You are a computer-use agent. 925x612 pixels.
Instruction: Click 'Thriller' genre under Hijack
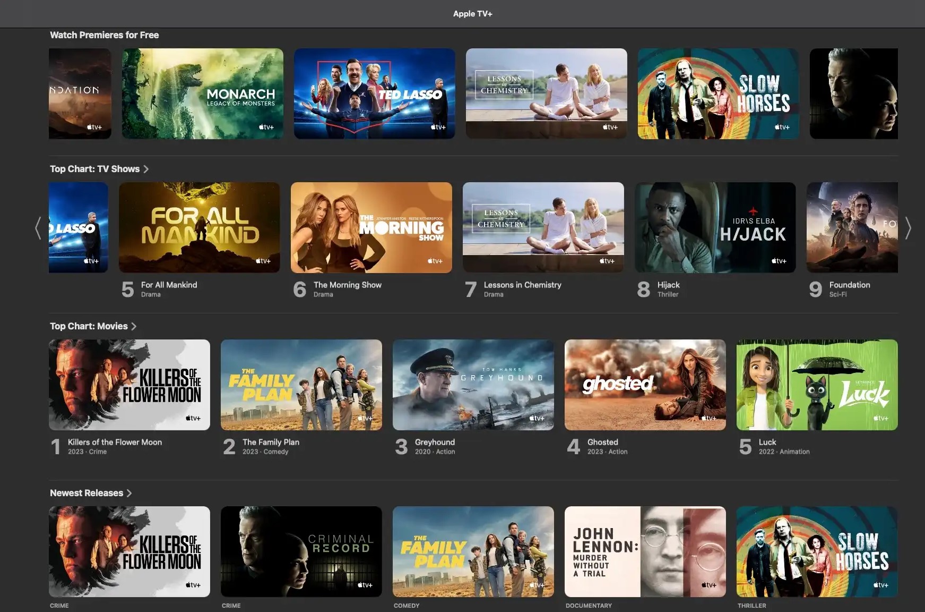(668, 294)
